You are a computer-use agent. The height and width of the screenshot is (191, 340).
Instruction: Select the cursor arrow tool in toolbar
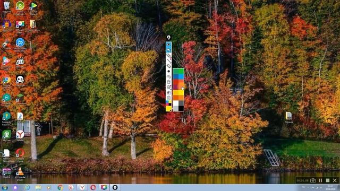coord(169,50)
